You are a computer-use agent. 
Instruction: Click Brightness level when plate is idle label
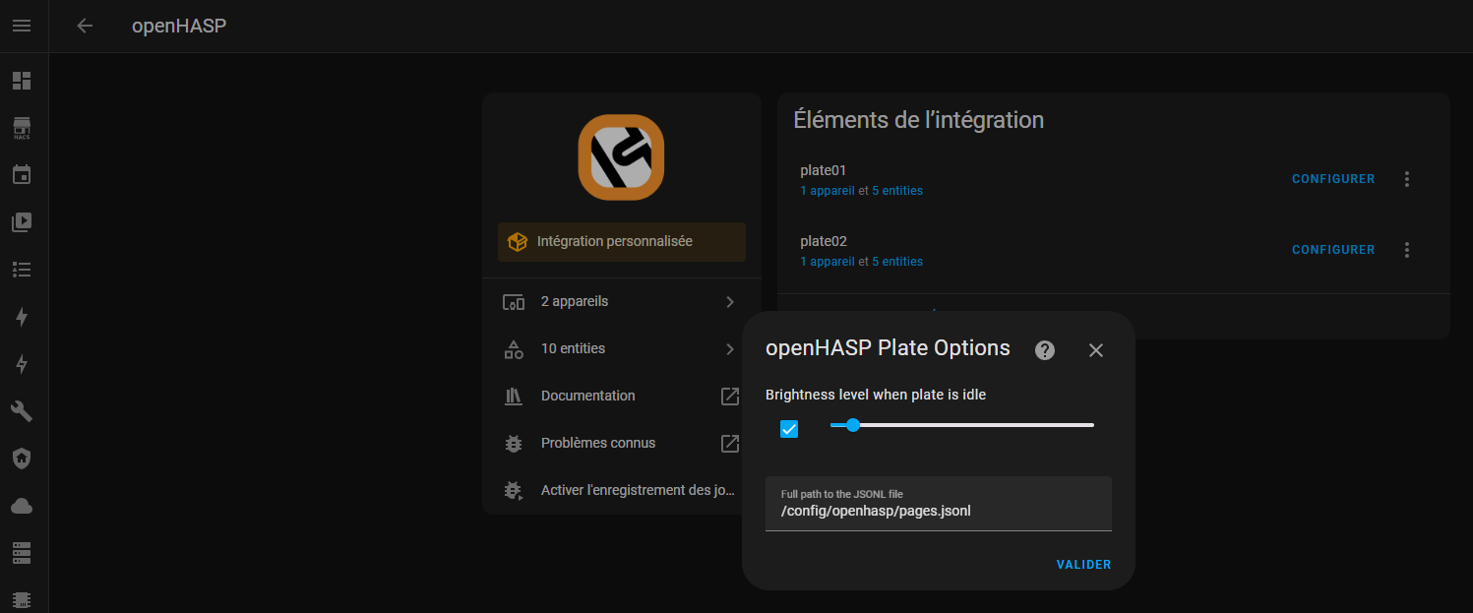876,396
